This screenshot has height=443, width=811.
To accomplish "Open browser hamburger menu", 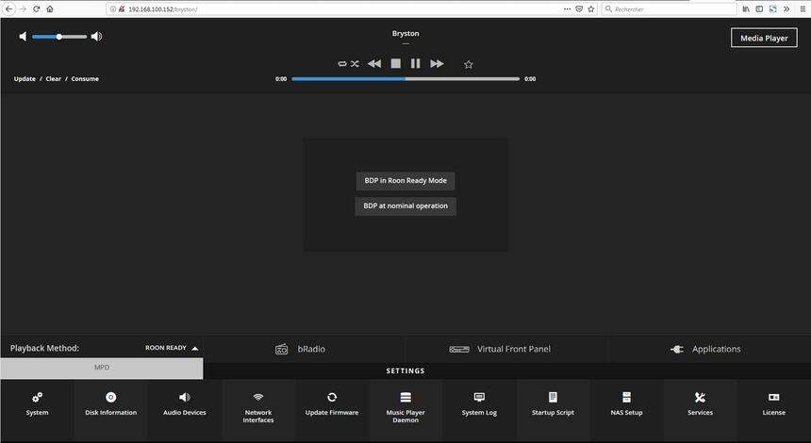I will 803,8.
